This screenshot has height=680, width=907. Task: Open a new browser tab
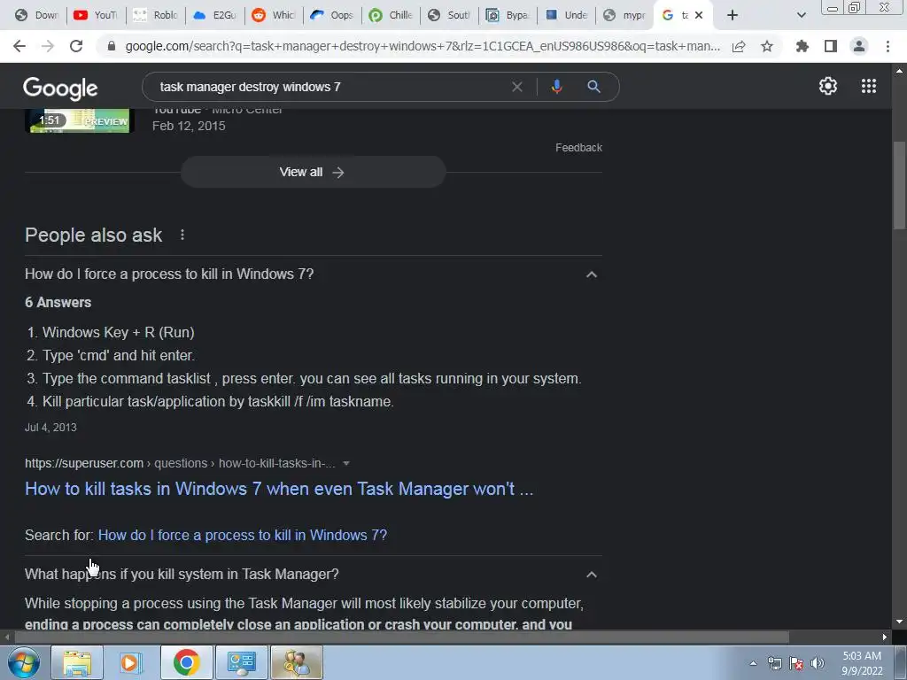pyautogui.click(x=733, y=15)
